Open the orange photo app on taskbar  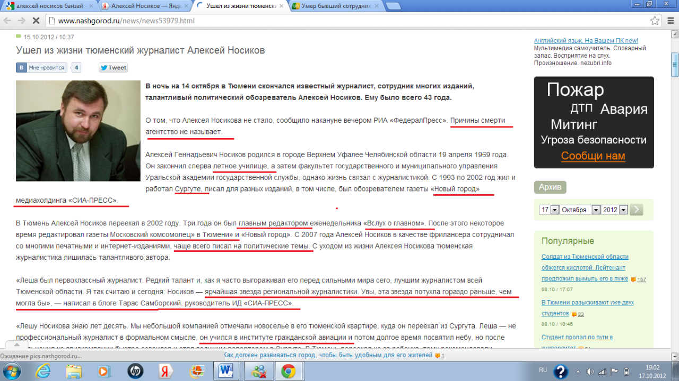197,371
